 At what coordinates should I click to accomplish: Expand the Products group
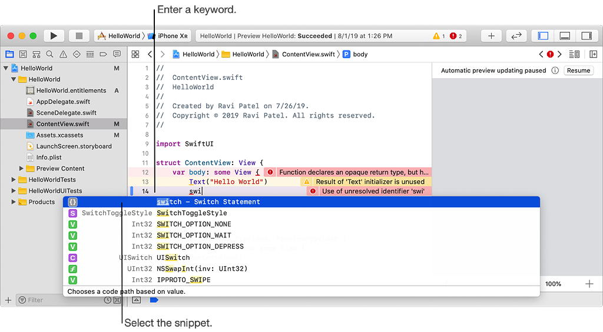[x=14, y=202]
